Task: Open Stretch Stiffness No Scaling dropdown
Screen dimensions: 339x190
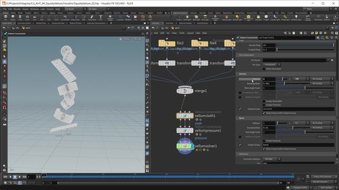Action: coord(322,79)
